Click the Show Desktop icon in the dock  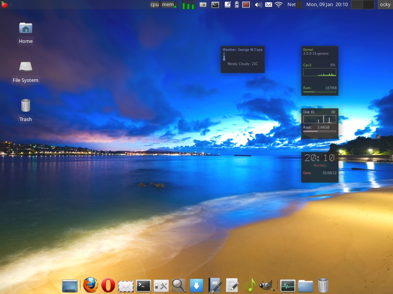coord(70,286)
